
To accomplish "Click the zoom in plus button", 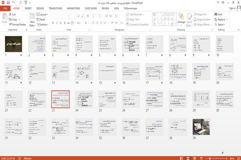I will [x=227, y=158].
